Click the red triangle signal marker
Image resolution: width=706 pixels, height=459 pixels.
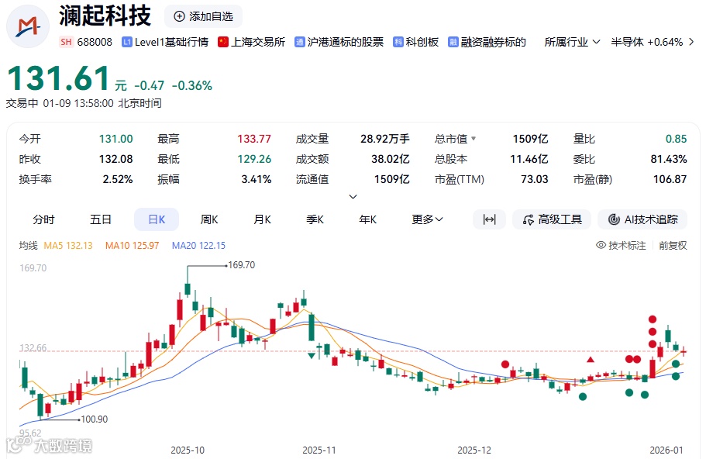pos(591,360)
